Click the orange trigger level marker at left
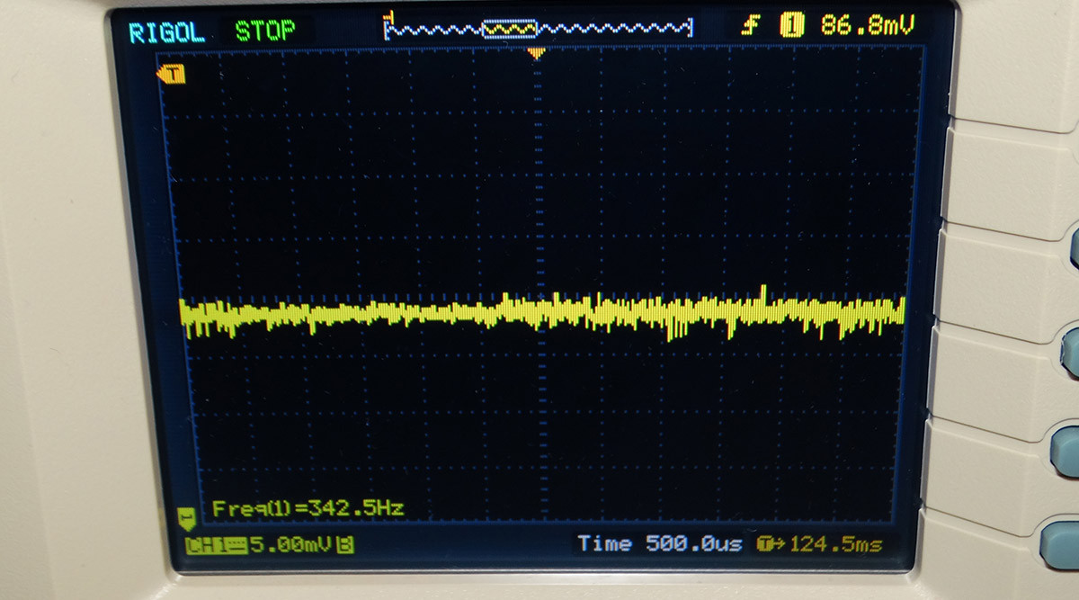 (171, 74)
